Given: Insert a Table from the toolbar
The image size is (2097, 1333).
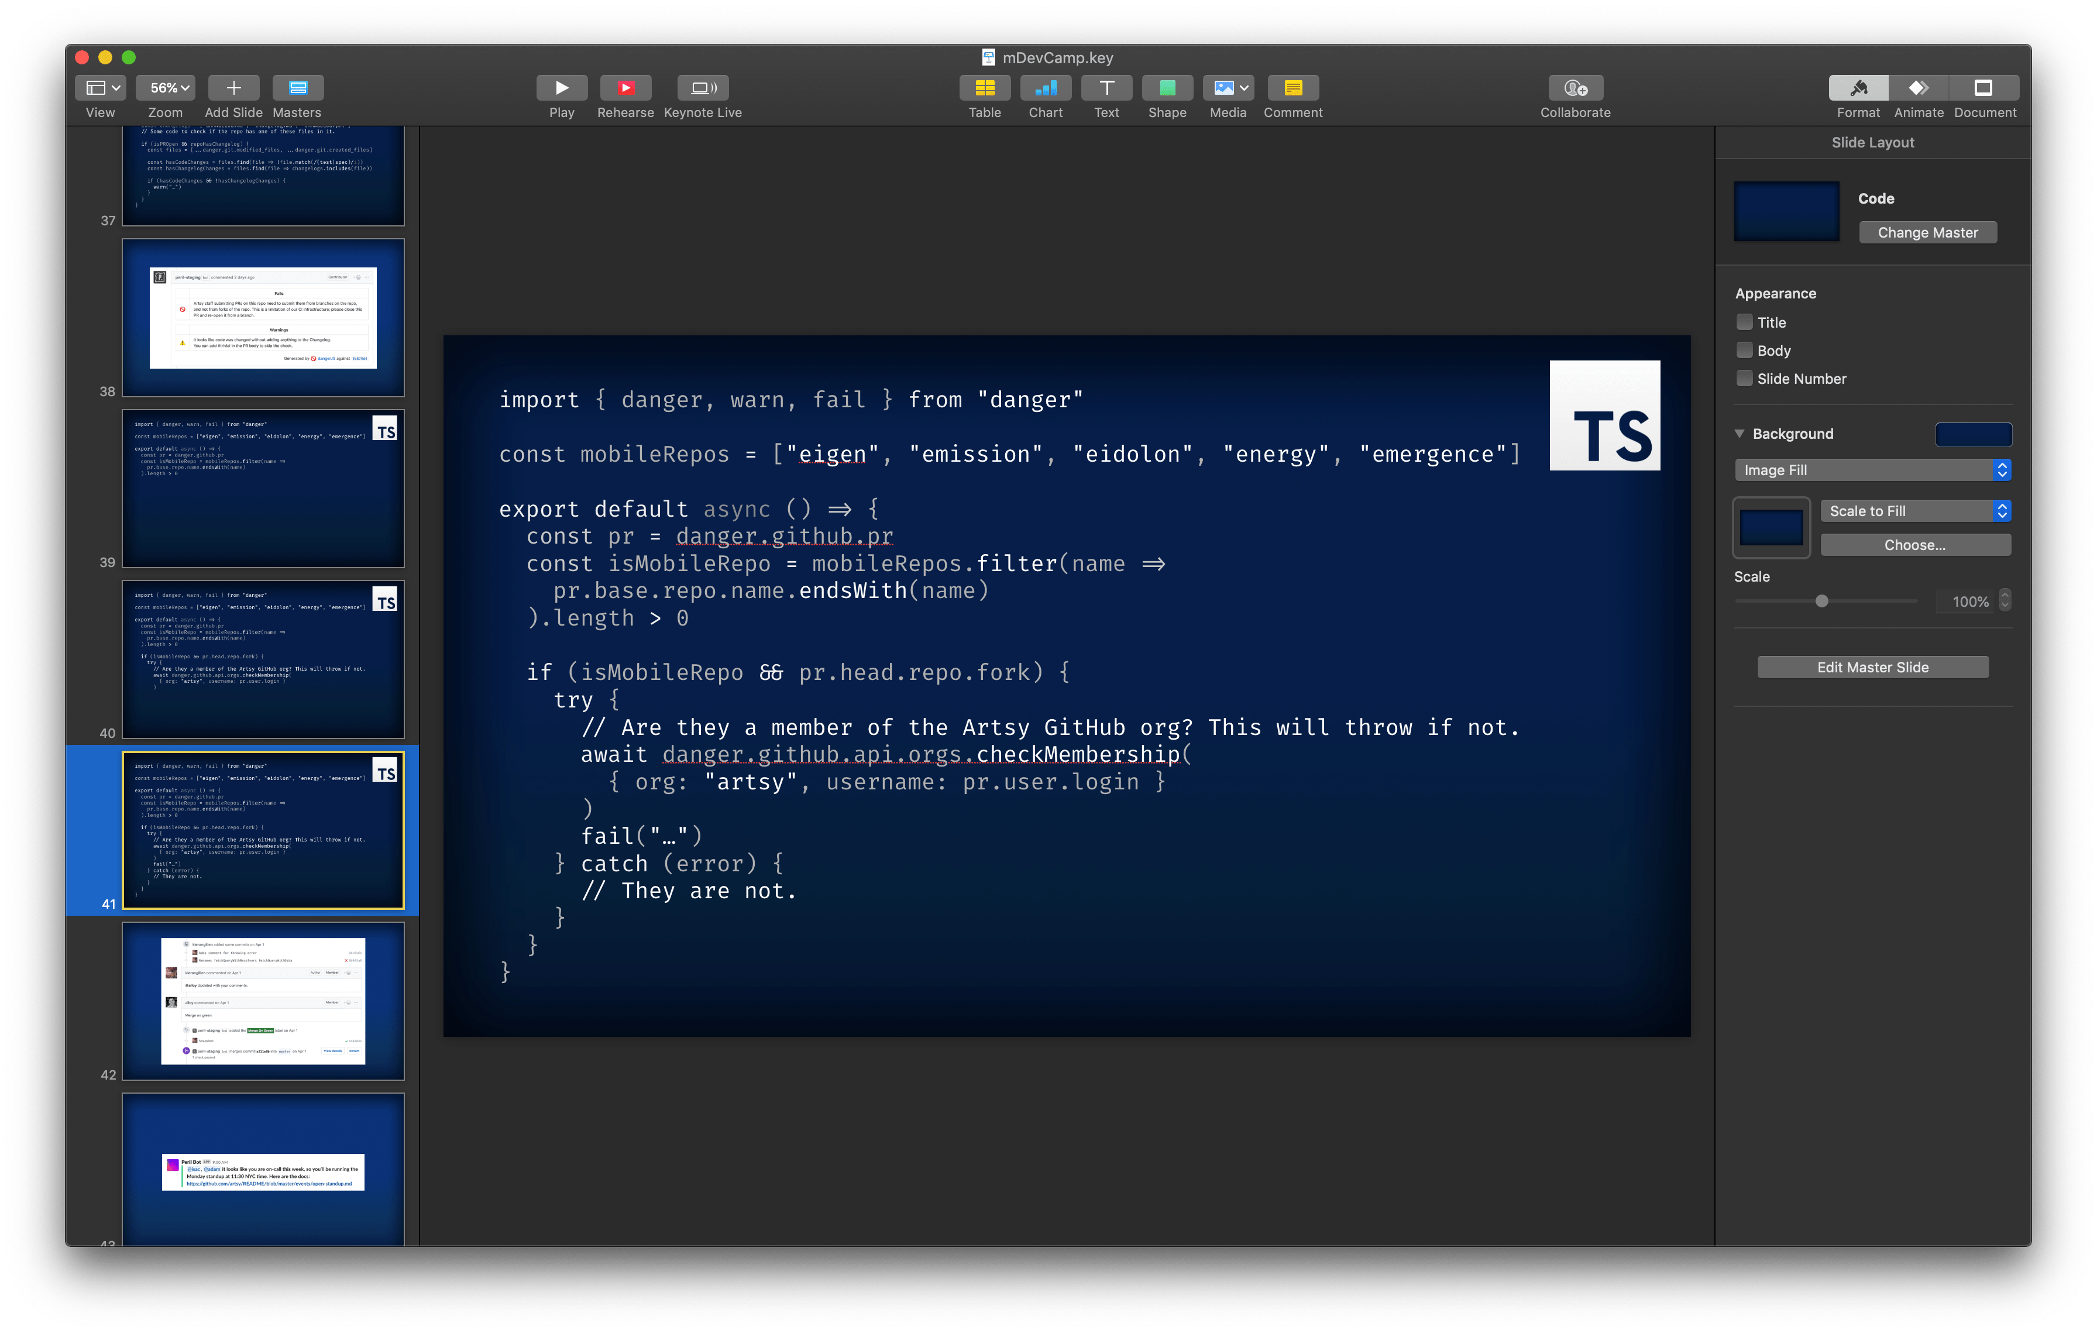Looking at the screenshot, I should tap(984, 88).
